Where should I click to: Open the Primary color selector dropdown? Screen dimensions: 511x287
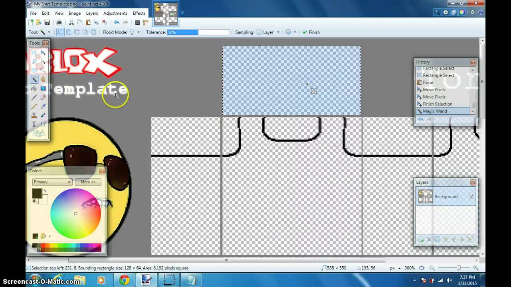pos(52,182)
